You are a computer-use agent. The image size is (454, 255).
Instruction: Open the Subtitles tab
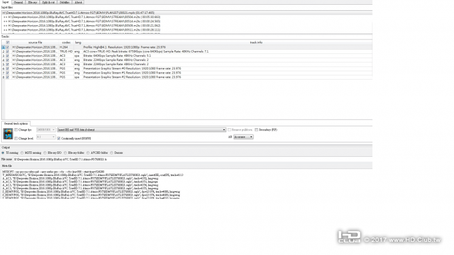pyautogui.click(x=65, y=2)
